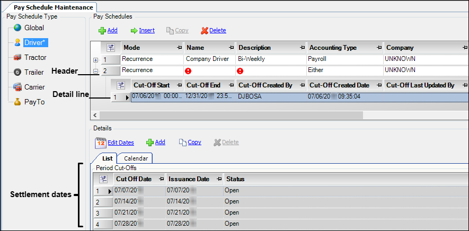Collapse pay schedule row 2
This screenshot has height=231, width=469.
point(96,71)
